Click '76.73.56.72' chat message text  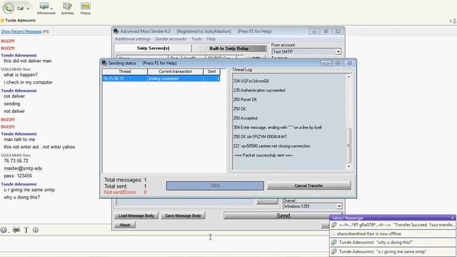tap(16, 161)
